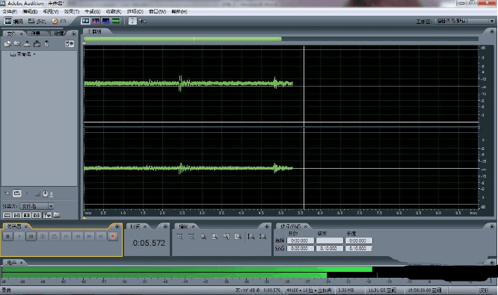Open the Generate(G) menu
The height and width of the screenshot is (295, 498).
[92, 11]
